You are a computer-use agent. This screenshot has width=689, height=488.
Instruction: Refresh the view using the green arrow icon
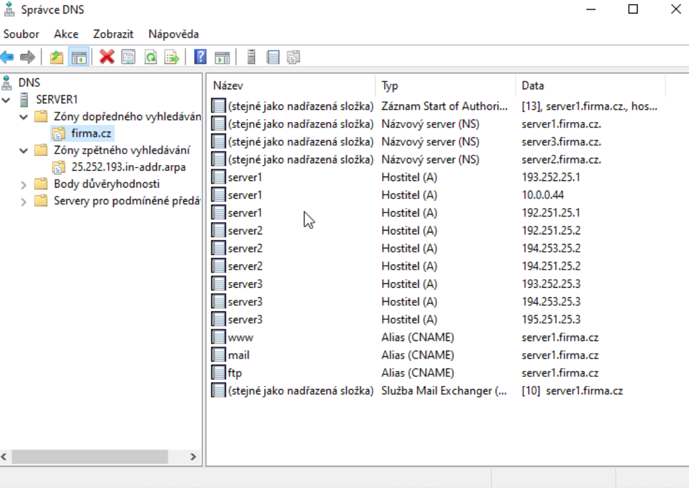[151, 57]
